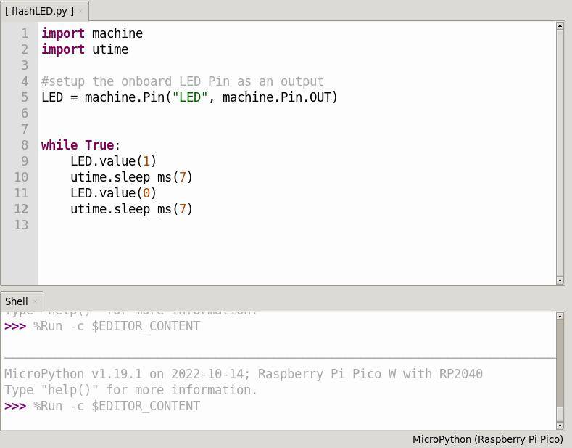Screen dimensions: 572x448
Task: Click line number 12 in the gutter
Action: pos(21,209)
